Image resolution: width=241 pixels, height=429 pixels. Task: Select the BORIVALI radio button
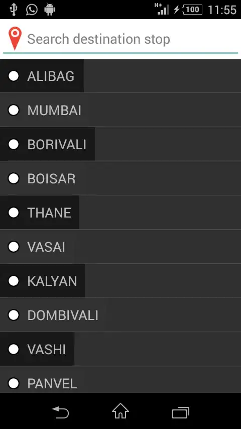point(14,144)
